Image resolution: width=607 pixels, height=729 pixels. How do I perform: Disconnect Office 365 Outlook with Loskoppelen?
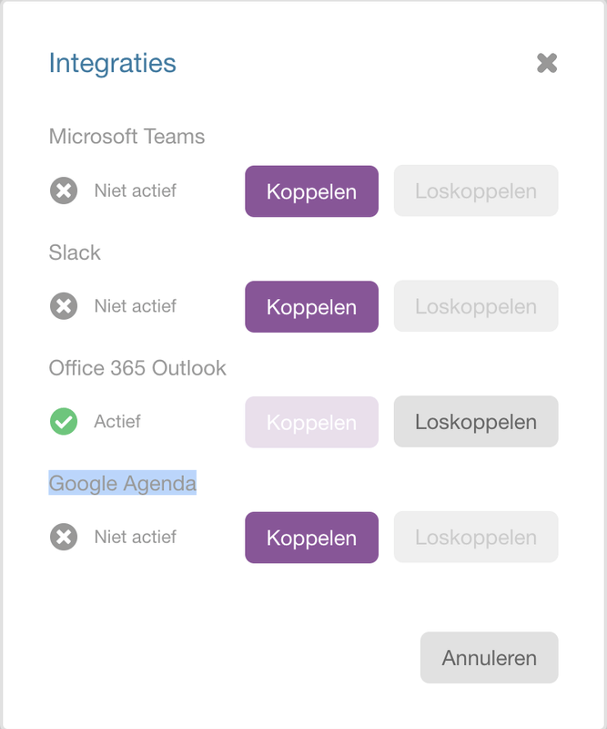(476, 421)
